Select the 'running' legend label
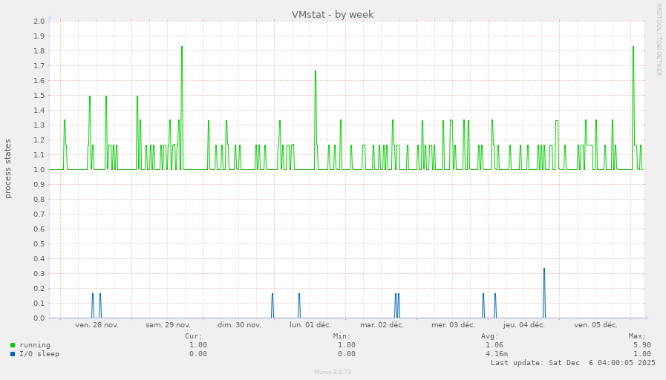Screen dimensions: 666x380 pos(35,345)
